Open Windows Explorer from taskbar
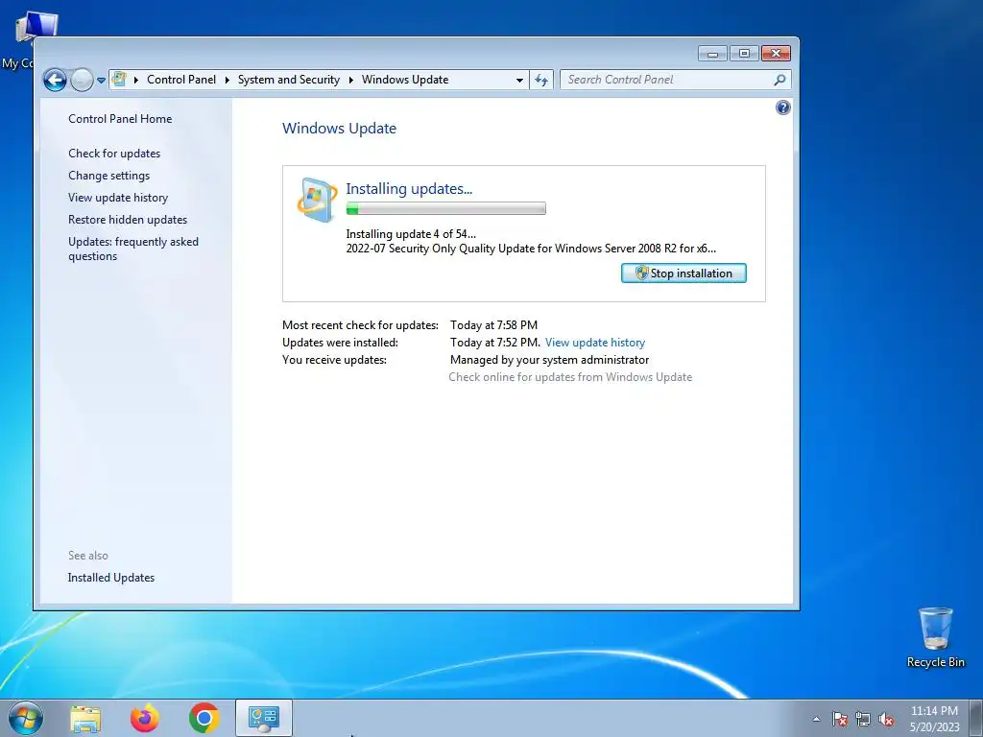The height and width of the screenshot is (737, 983). pyautogui.click(x=85, y=719)
